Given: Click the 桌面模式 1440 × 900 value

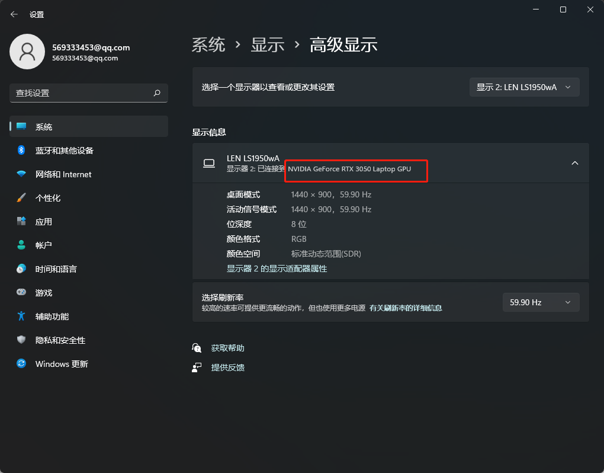Looking at the screenshot, I should point(331,194).
